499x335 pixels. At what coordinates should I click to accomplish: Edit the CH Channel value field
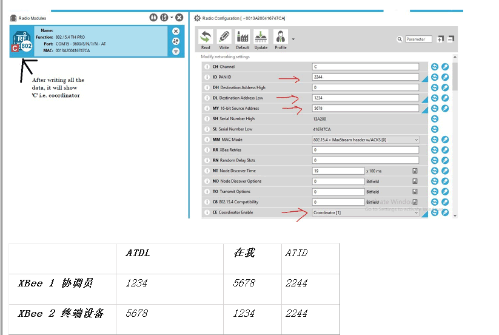[x=366, y=67]
